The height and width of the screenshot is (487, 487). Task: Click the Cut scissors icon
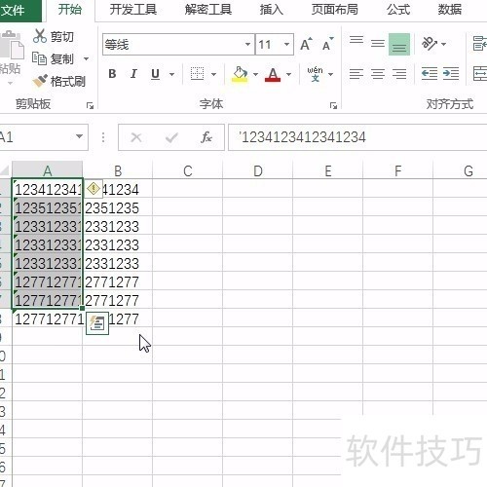pyautogui.click(x=40, y=36)
